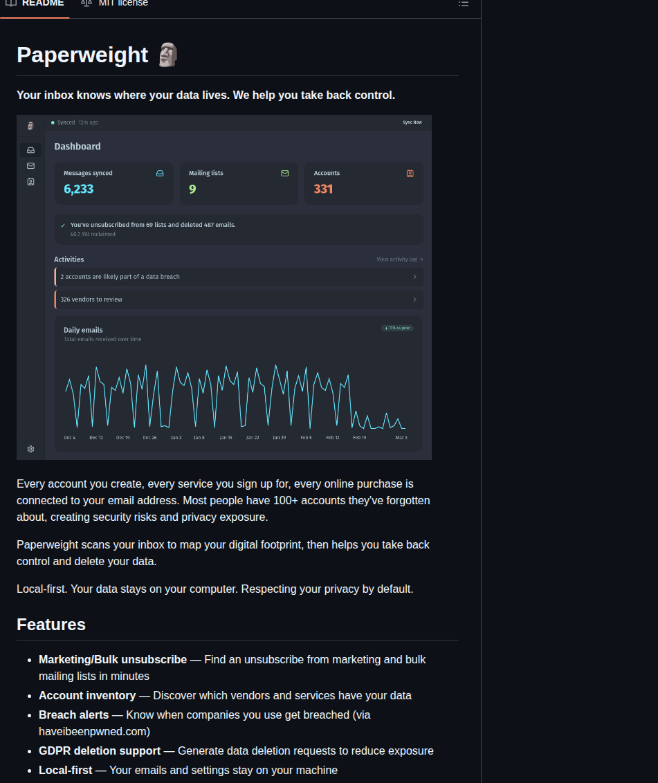Open the Paperweight dashboard screenshot image
This screenshot has width=658, height=783.
pos(223,287)
